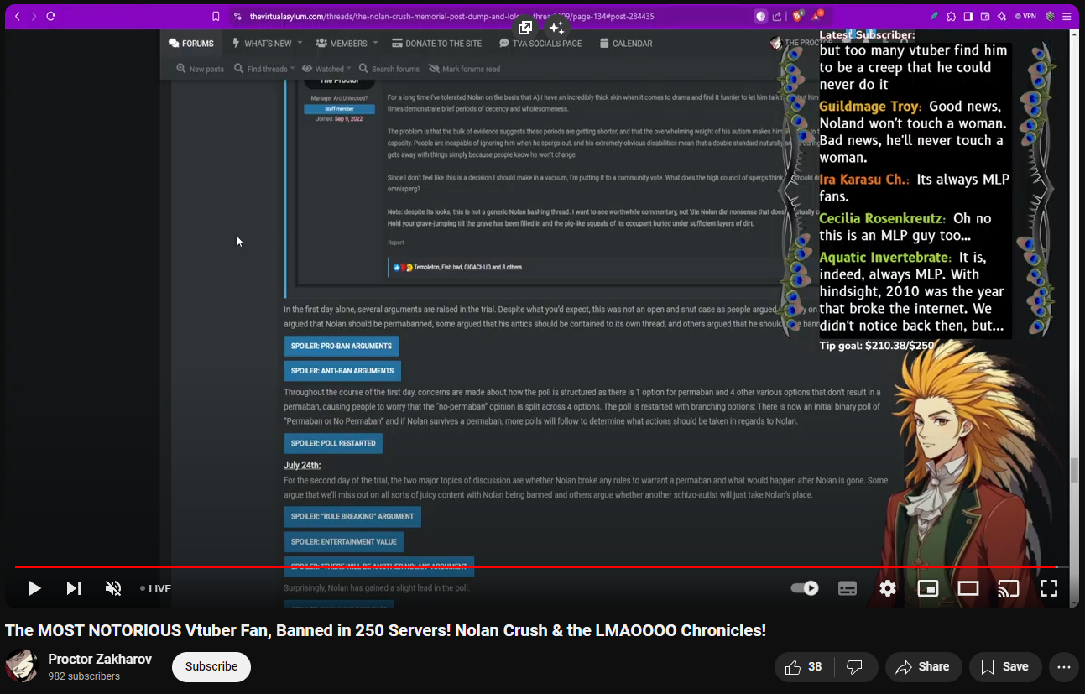Viewport: 1085px width, 694px height.
Task: Expand SPOILER: ANTI-BAN ARGUMENTS
Action: click(342, 370)
